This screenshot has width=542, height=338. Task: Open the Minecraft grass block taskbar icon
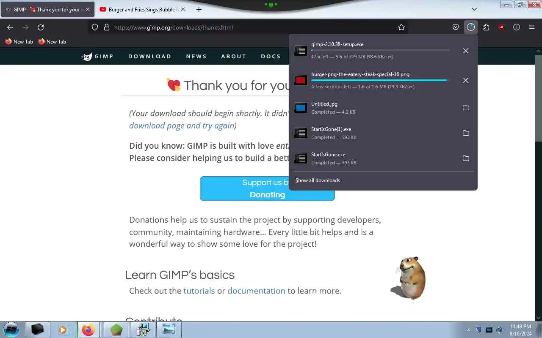coord(116,330)
